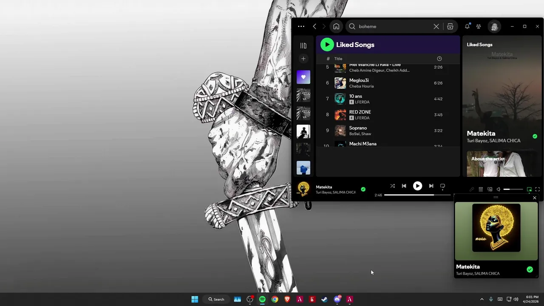Skip to previous track

click(x=404, y=186)
